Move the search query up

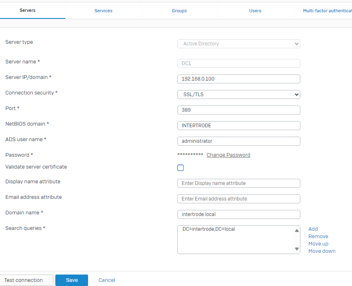pos(318,243)
